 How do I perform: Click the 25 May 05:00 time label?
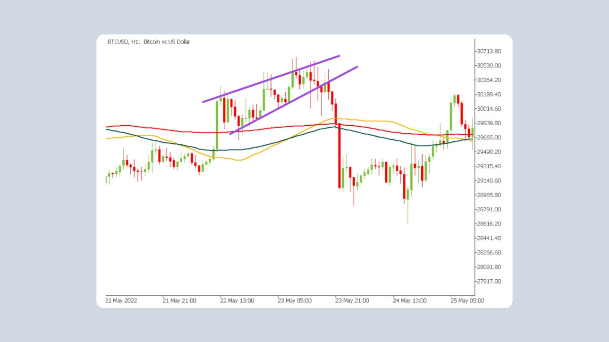467,300
